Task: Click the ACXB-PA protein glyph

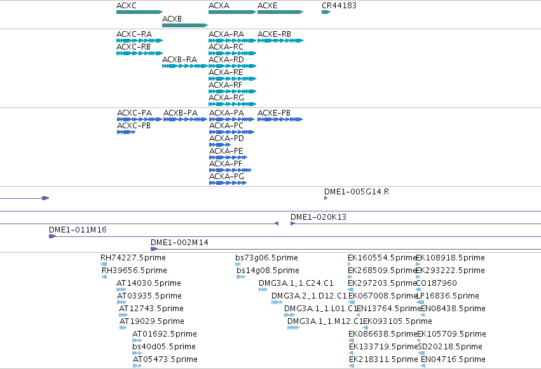Action: click(x=185, y=119)
